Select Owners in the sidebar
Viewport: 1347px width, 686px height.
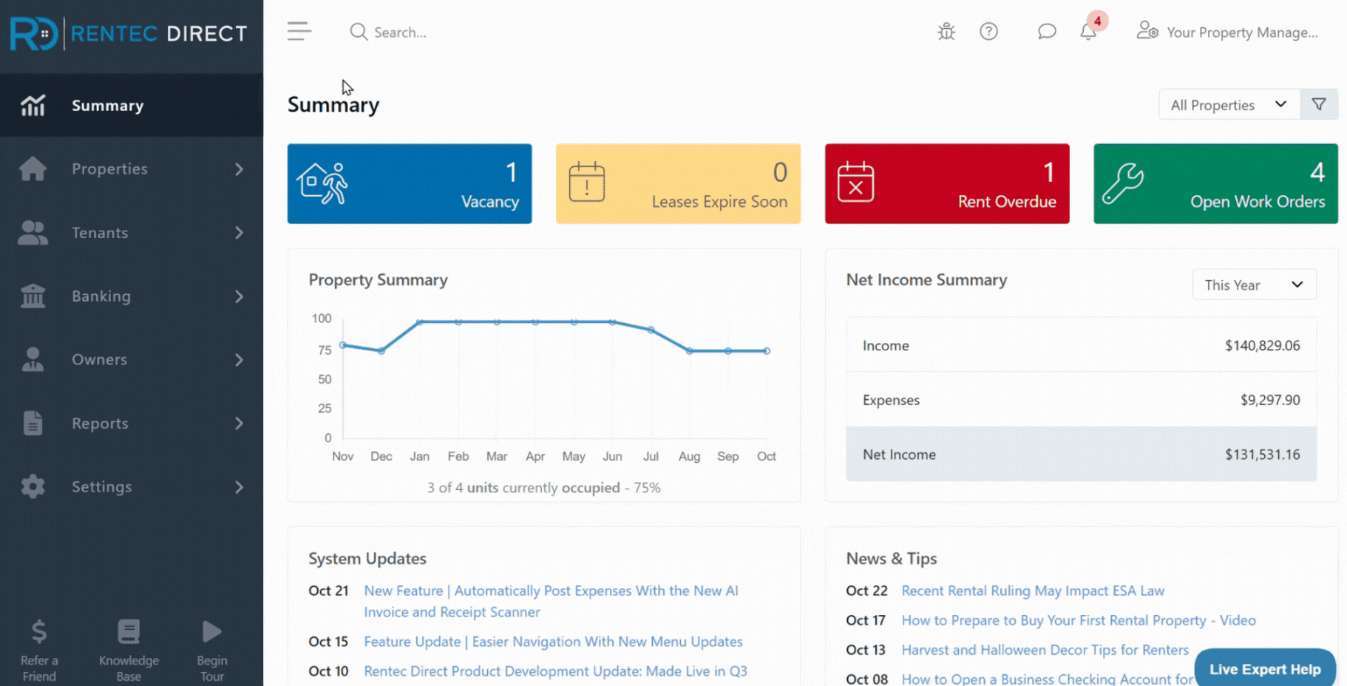(132, 360)
